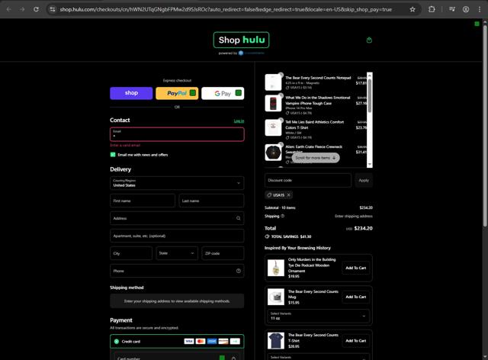Click the Mastercard icon
The height and width of the screenshot is (360, 488).
(x=201, y=342)
